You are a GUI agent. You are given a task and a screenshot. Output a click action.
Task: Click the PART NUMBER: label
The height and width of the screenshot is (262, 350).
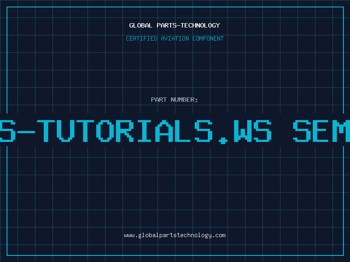coord(175,100)
